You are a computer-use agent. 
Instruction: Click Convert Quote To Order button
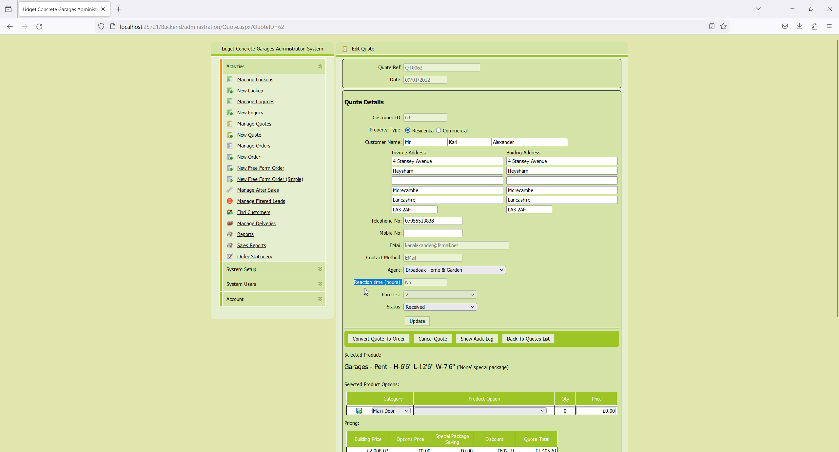[379, 339]
